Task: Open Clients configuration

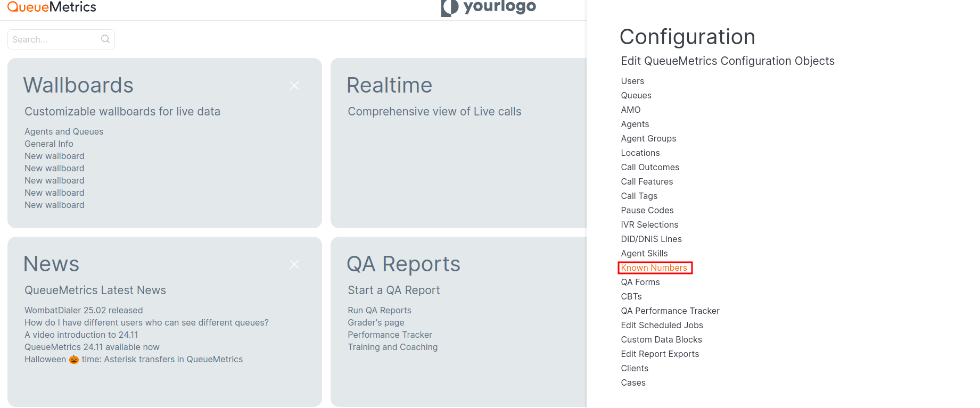Action: click(635, 368)
